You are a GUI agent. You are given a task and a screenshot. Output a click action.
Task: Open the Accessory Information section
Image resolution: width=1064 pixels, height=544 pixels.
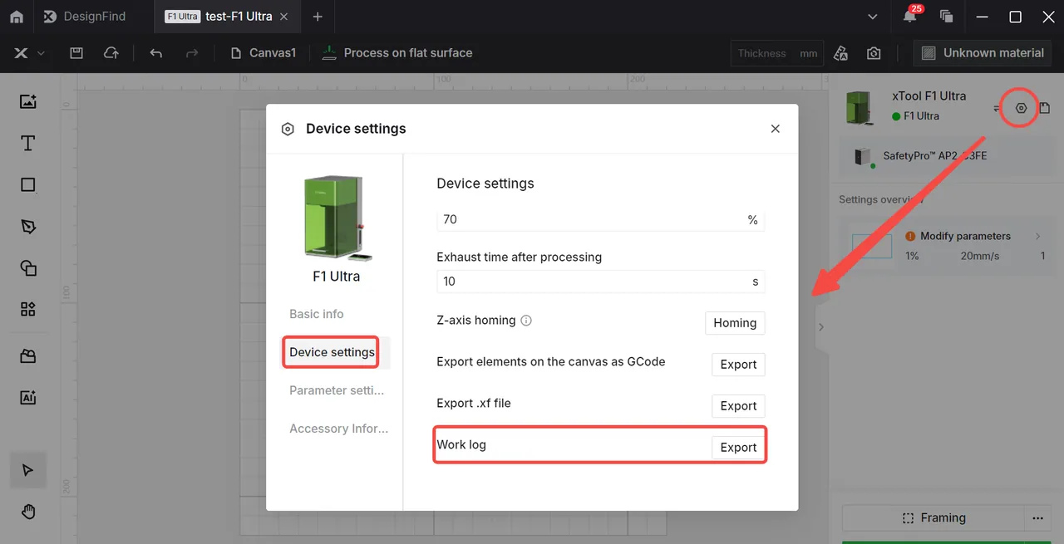pos(339,429)
